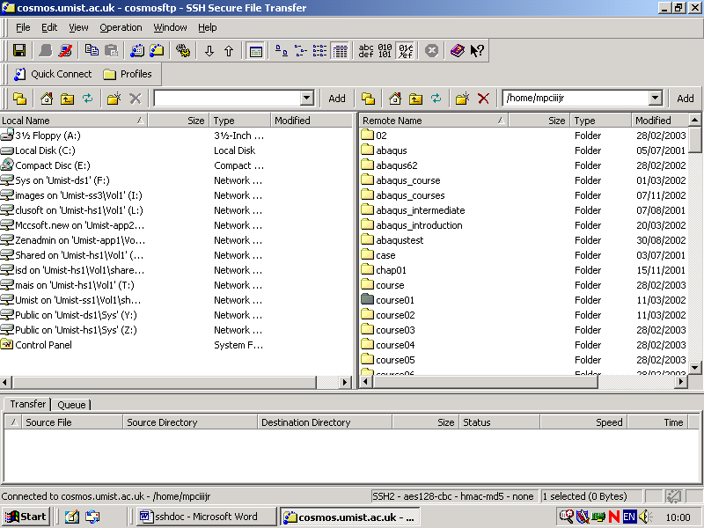
Task: Expand the remote path /home/mpciijr dropdown
Action: pyautogui.click(x=656, y=99)
